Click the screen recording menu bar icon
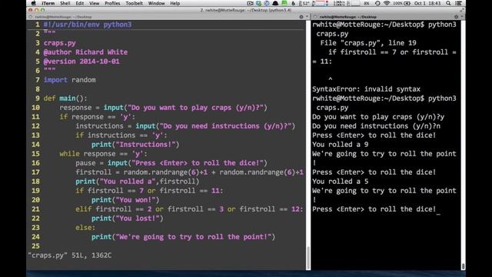 pyautogui.click(x=250, y=3)
